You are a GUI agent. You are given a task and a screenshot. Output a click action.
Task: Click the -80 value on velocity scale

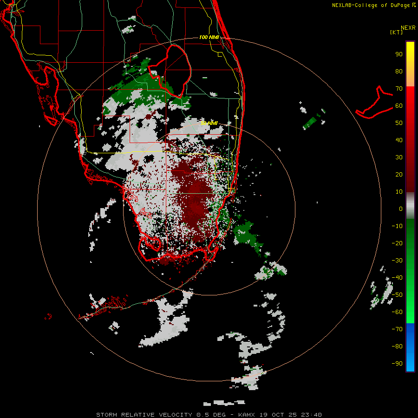(x=397, y=346)
